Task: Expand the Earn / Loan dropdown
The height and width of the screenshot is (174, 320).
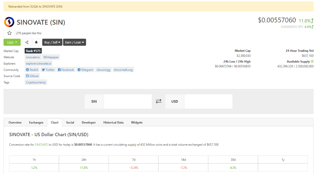Action: click(x=75, y=42)
